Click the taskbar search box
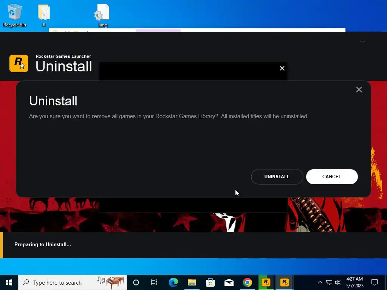The image size is (387, 290). coord(73,282)
